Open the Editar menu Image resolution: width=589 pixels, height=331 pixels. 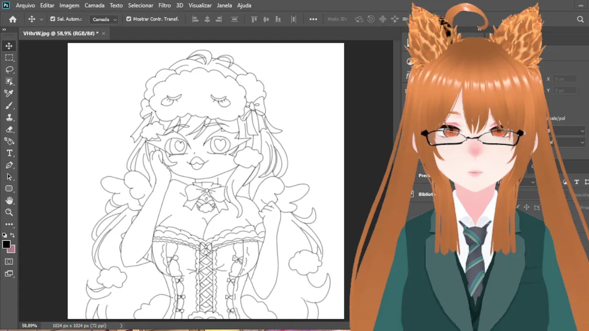pos(47,6)
